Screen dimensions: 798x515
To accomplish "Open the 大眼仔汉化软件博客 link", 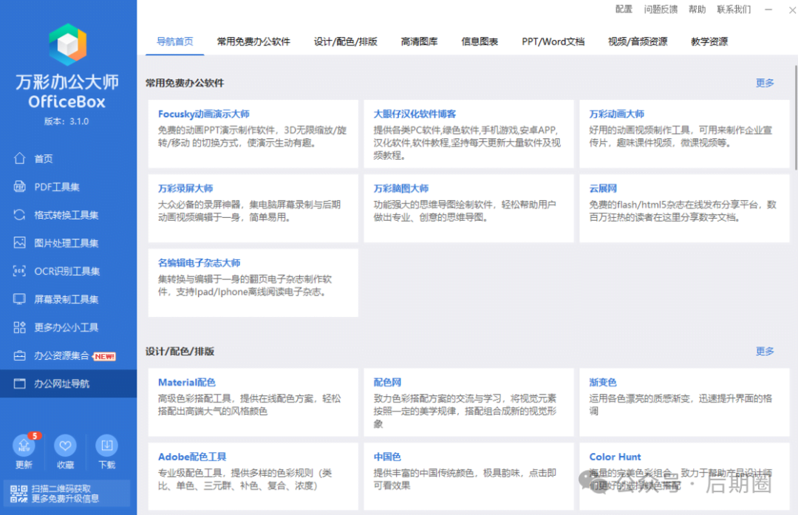I will pyautogui.click(x=415, y=114).
